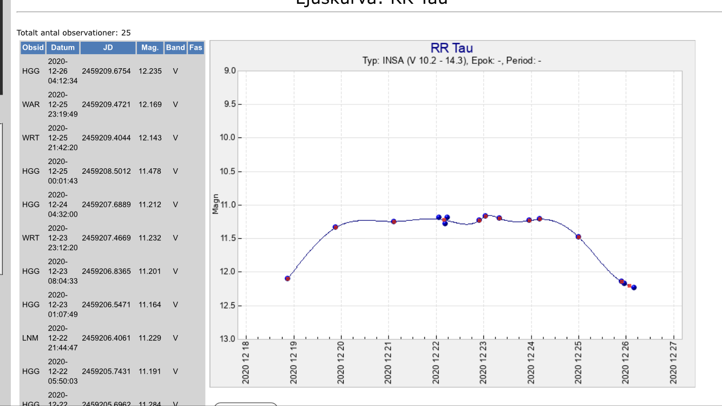Click the Band column header
The height and width of the screenshot is (406, 722).
[x=175, y=48]
